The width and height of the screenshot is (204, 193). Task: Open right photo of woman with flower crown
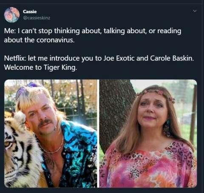[148, 133]
